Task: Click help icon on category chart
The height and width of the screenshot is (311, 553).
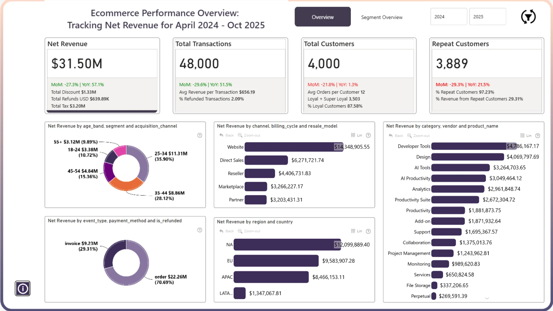Action: (x=537, y=136)
